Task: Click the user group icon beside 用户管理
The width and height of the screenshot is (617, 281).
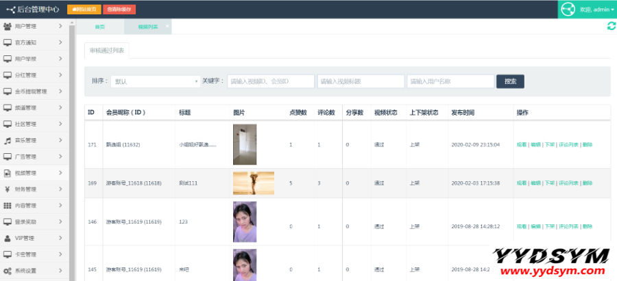Action: pyautogui.click(x=8, y=27)
